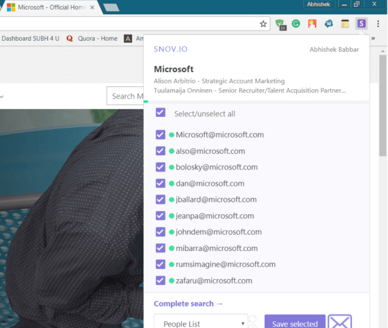The image size is (388, 328).
Task: Click 'Tuulamaija Onninen - Senior Recruiter' text
Action: click(x=250, y=91)
